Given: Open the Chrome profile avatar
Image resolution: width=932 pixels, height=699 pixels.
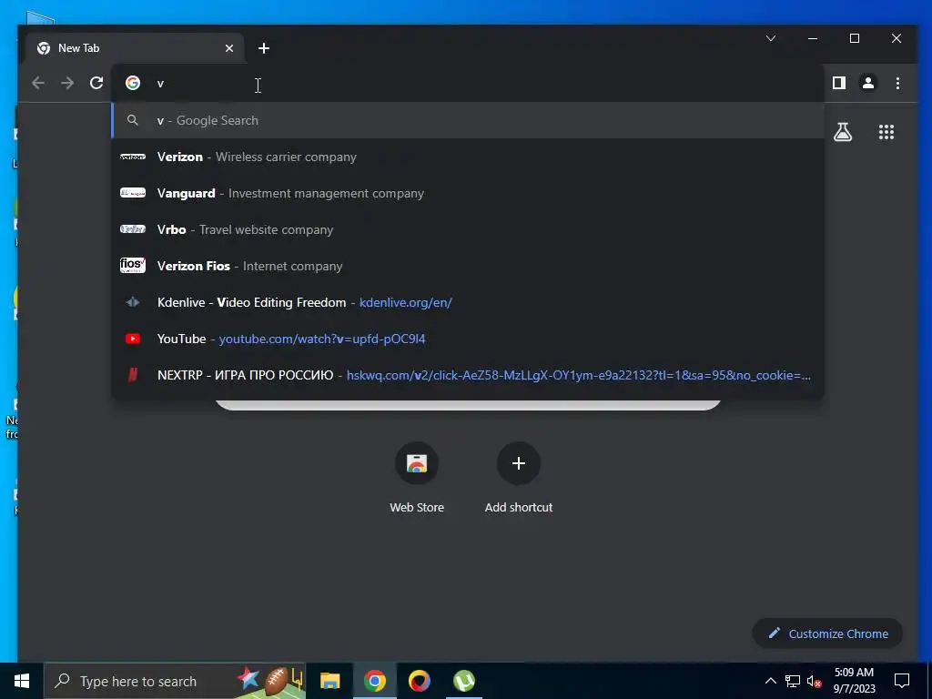Looking at the screenshot, I should (867, 83).
